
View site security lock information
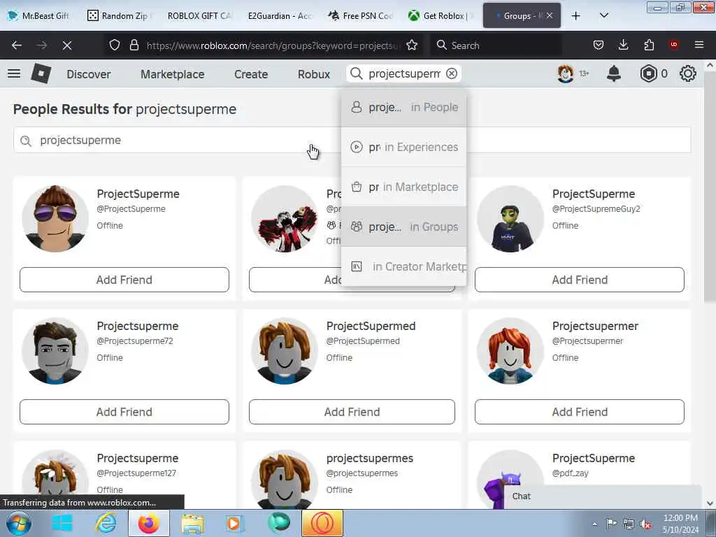[x=134, y=45]
